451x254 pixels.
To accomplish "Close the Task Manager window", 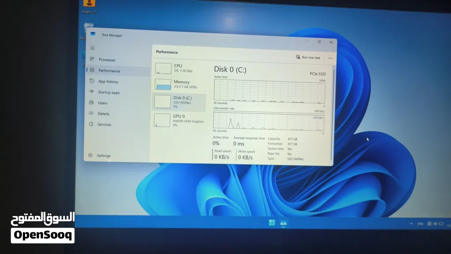I will tap(331, 42).
